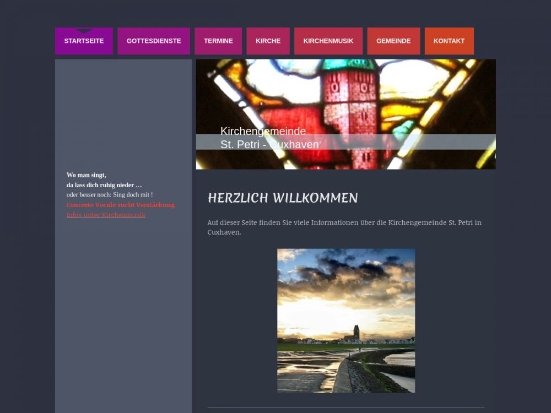Go to the Gottesdienste page
Viewport: 551px width, 413px height.
pyautogui.click(x=154, y=41)
